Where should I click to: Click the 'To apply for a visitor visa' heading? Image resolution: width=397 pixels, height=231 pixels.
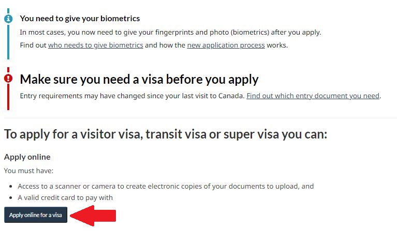166,134
